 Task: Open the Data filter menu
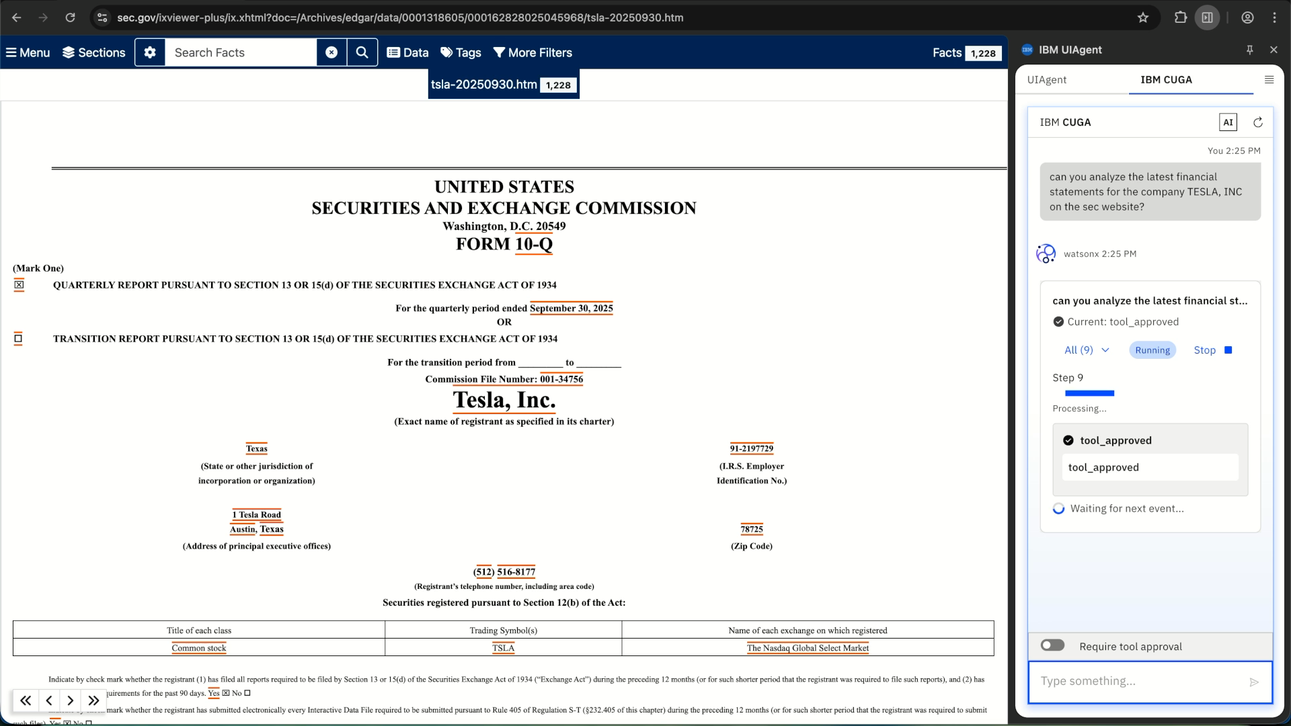pyautogui.click(x=407, y=52)
